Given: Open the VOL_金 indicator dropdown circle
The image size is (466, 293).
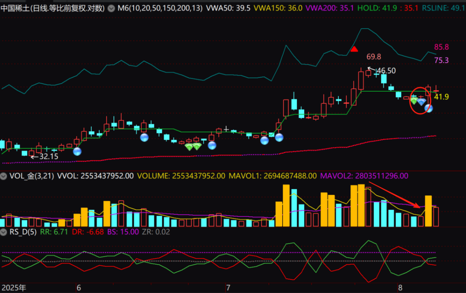Looking at the screenshot, I should tap(3, 176).
